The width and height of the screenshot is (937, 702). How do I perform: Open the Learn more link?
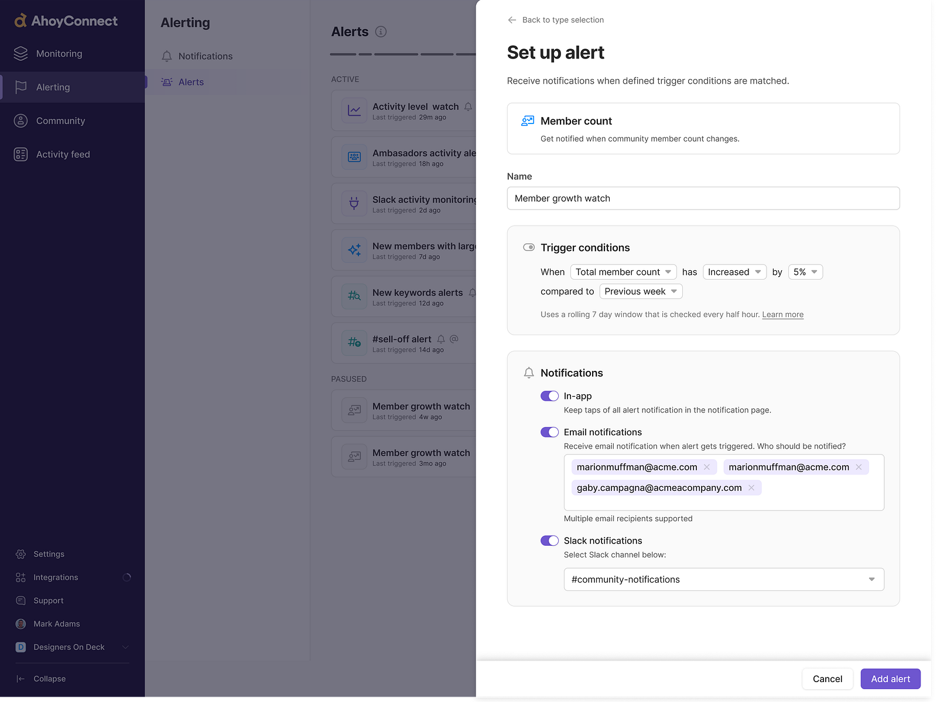tap(782, 314)
